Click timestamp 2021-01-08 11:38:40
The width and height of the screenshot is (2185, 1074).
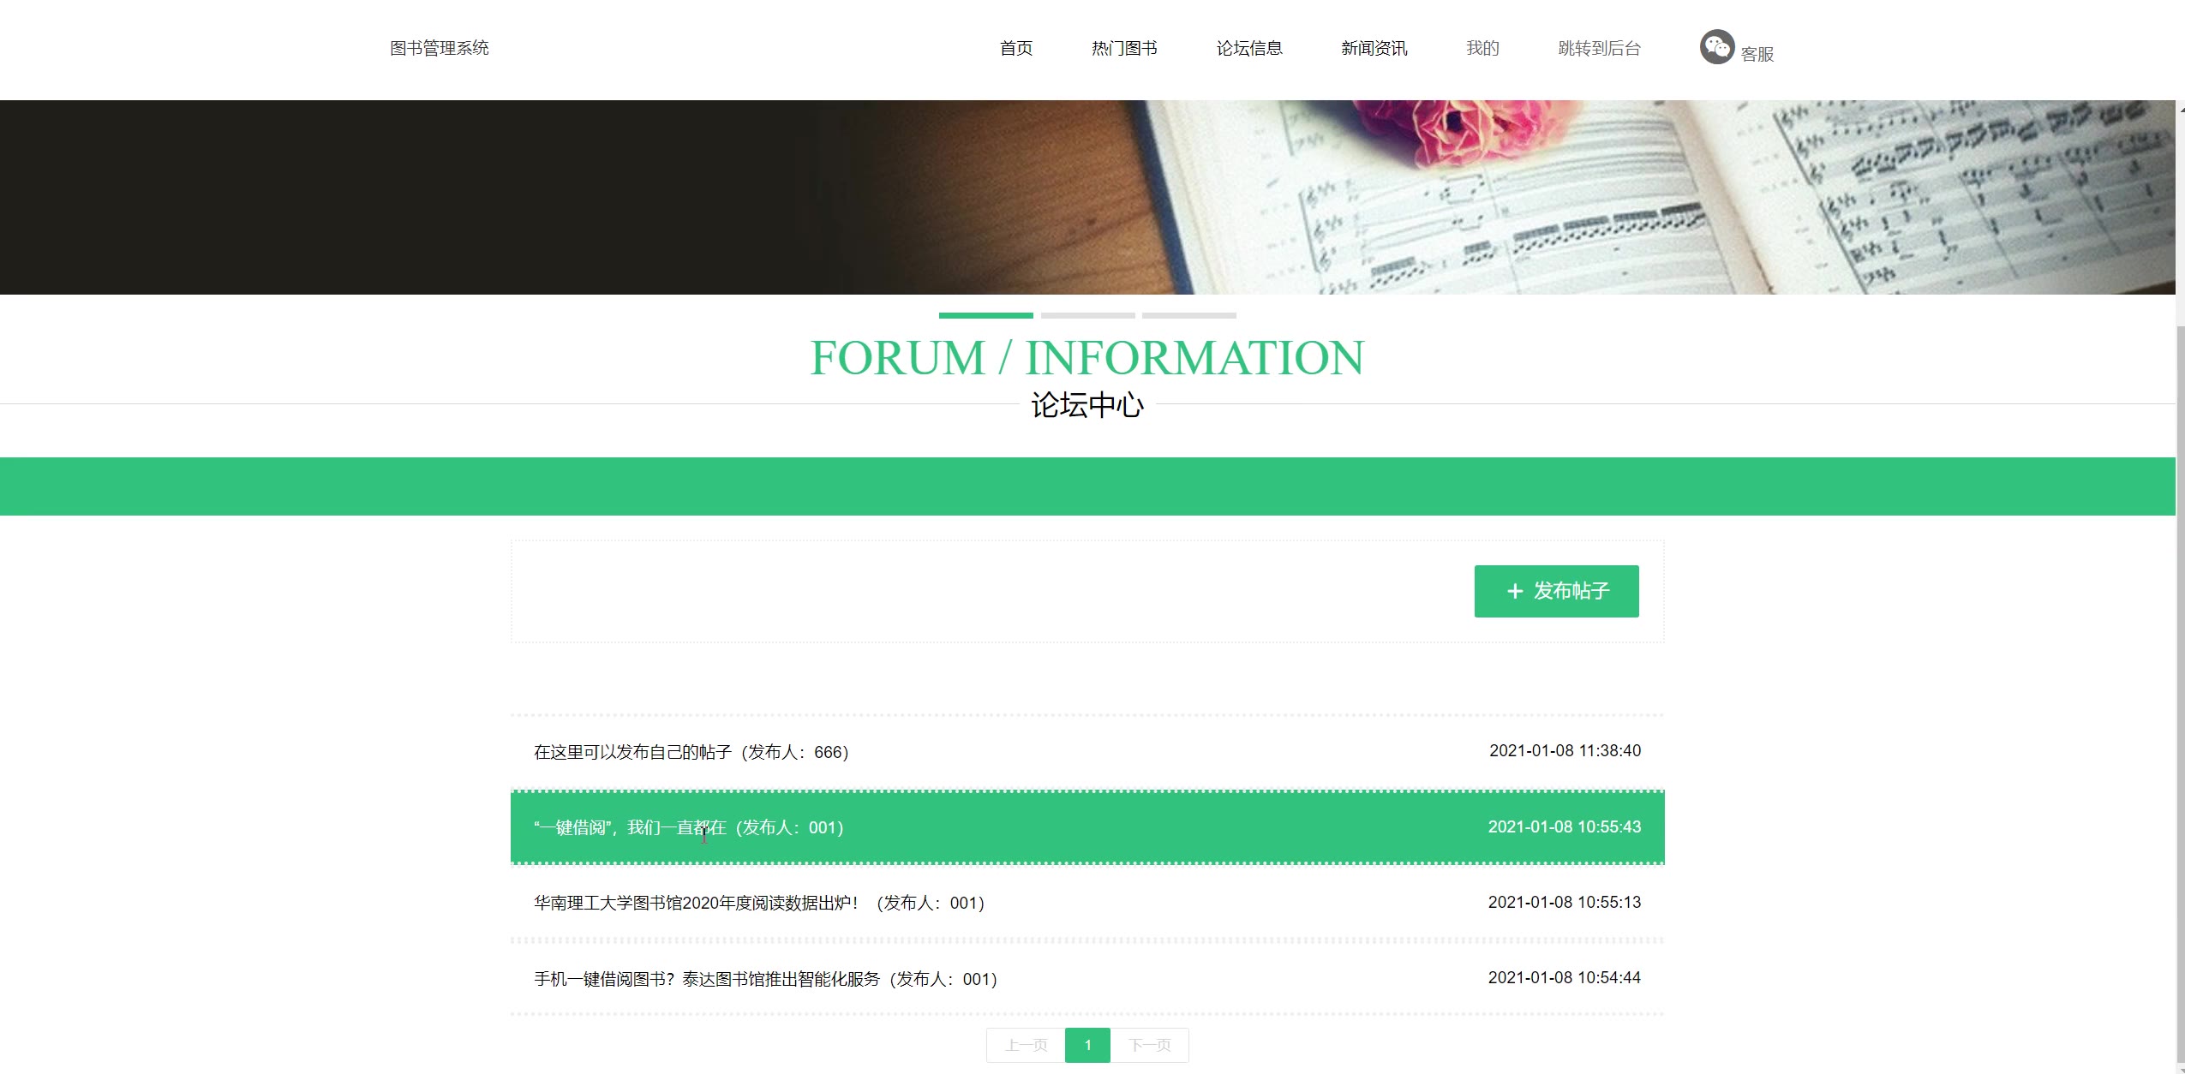coord(1565,750)
